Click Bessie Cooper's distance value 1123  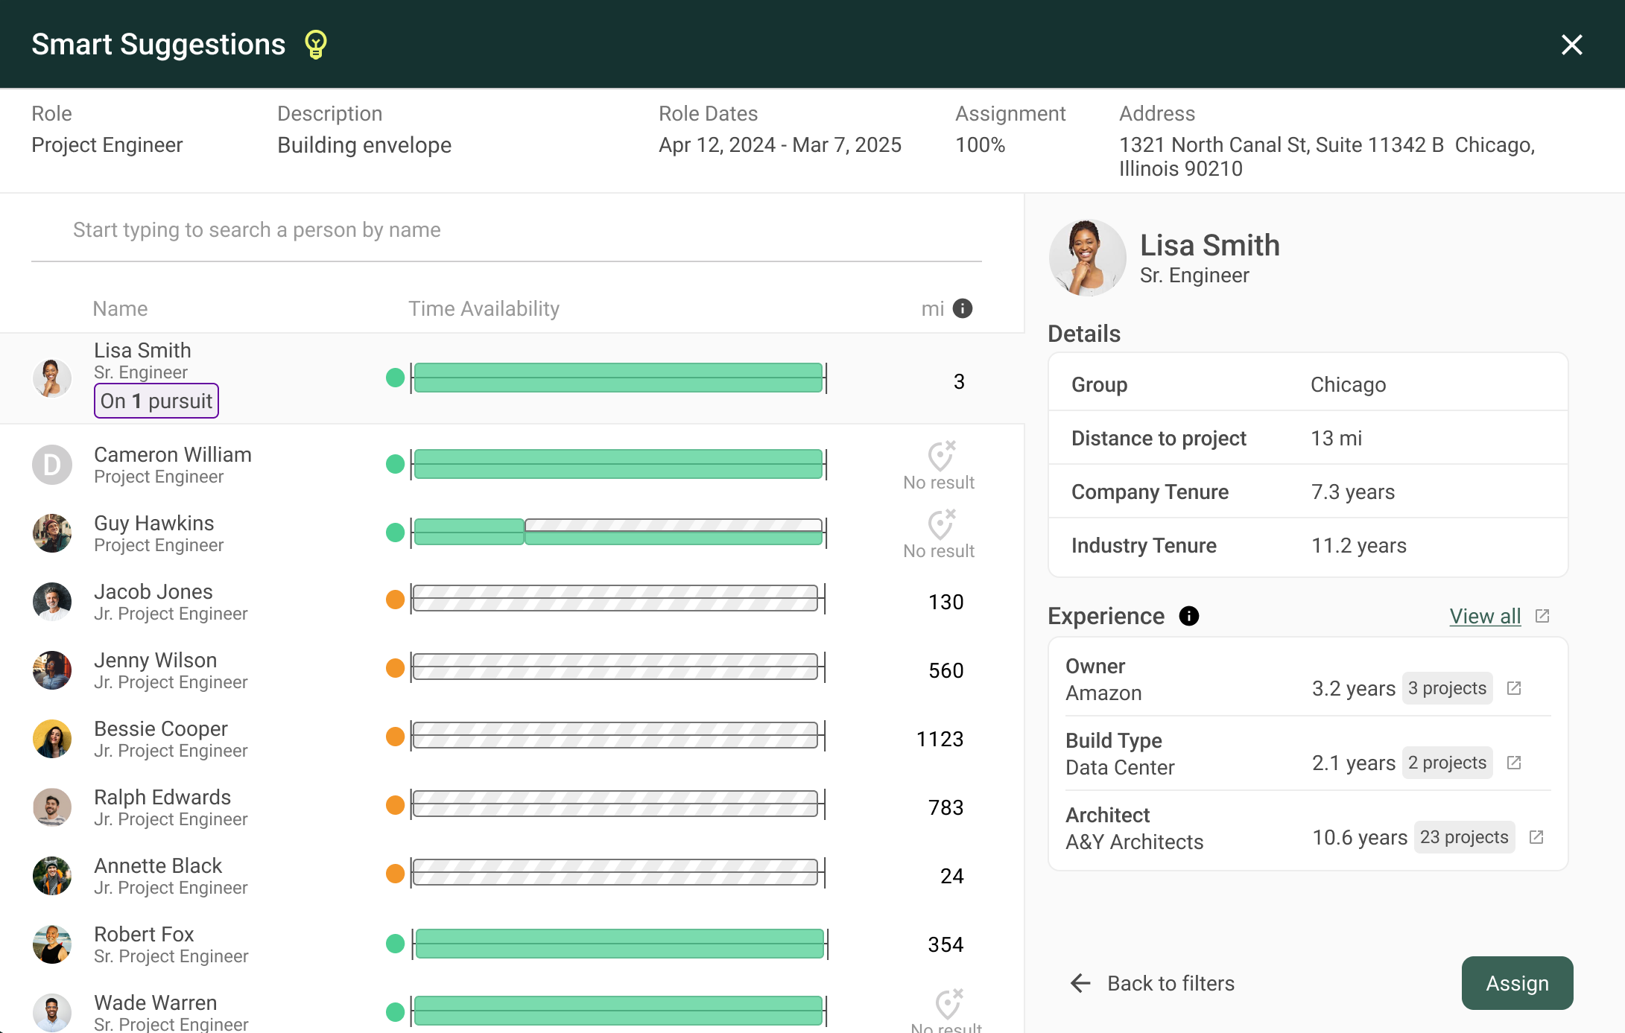click(940, 739)
